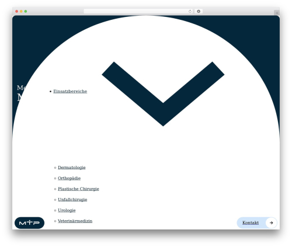Click the MTP logo badge
292x247 pixels.
coord(29,223)
